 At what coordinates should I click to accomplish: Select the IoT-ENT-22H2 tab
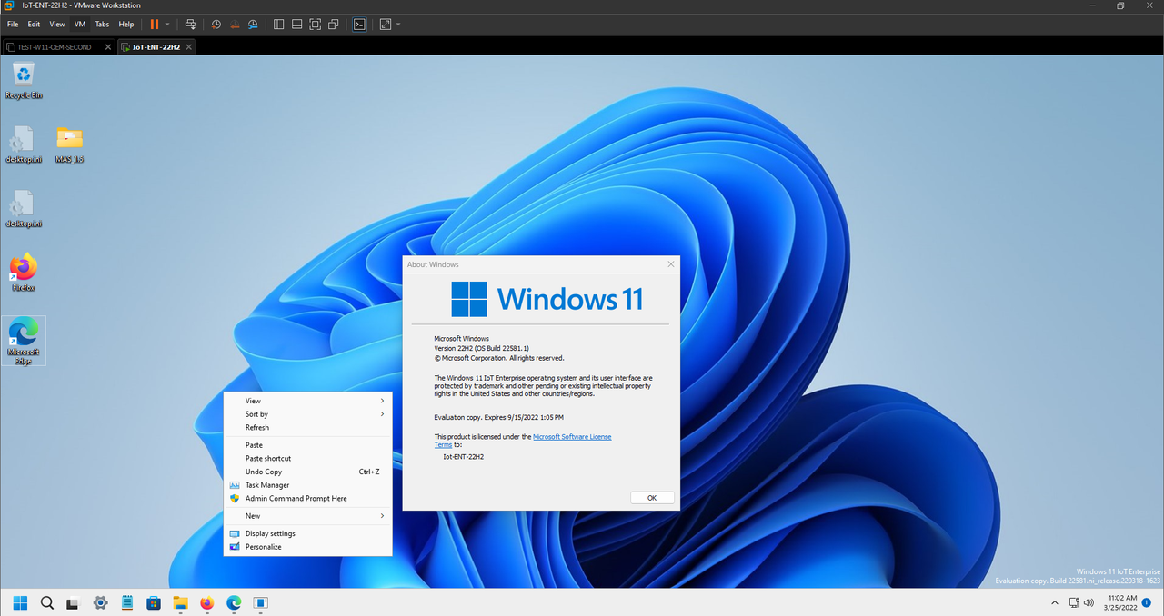(150, 47)
